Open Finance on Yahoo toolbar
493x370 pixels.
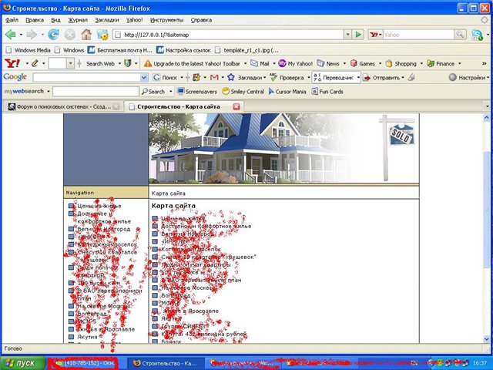(441, 63)
